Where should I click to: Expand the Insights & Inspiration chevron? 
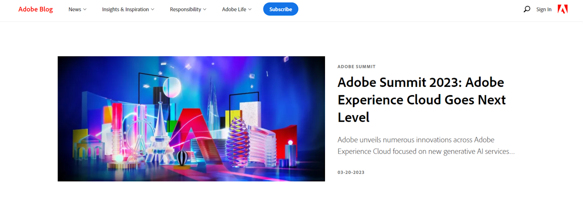[153, 9]
